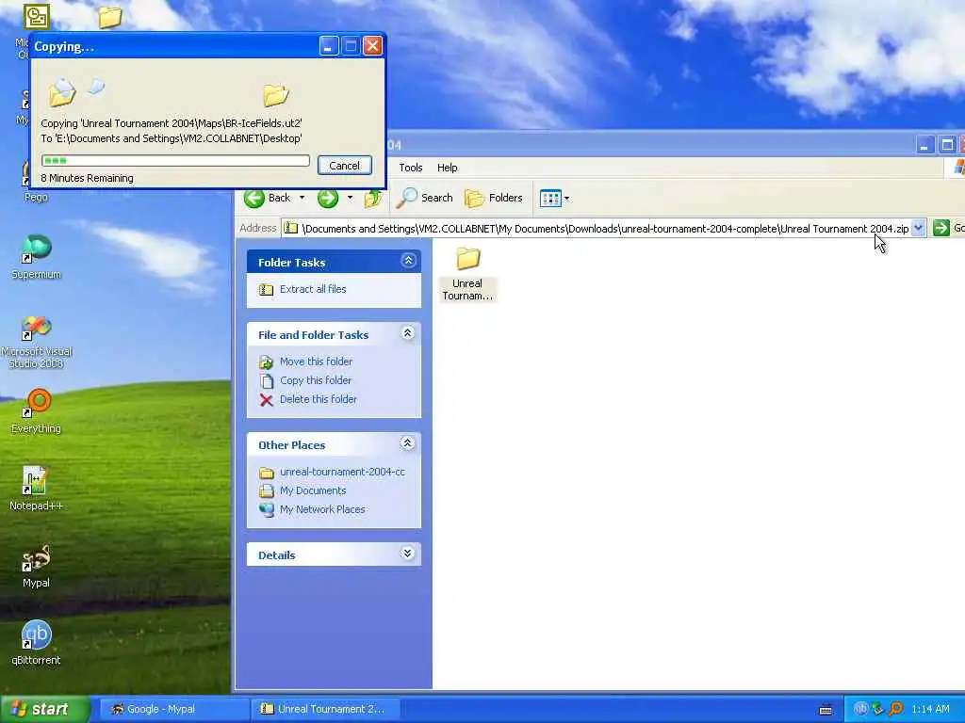This screenshot has height=723, width=965.
Task: Click the system tray clock
Action: pos(930,709)
